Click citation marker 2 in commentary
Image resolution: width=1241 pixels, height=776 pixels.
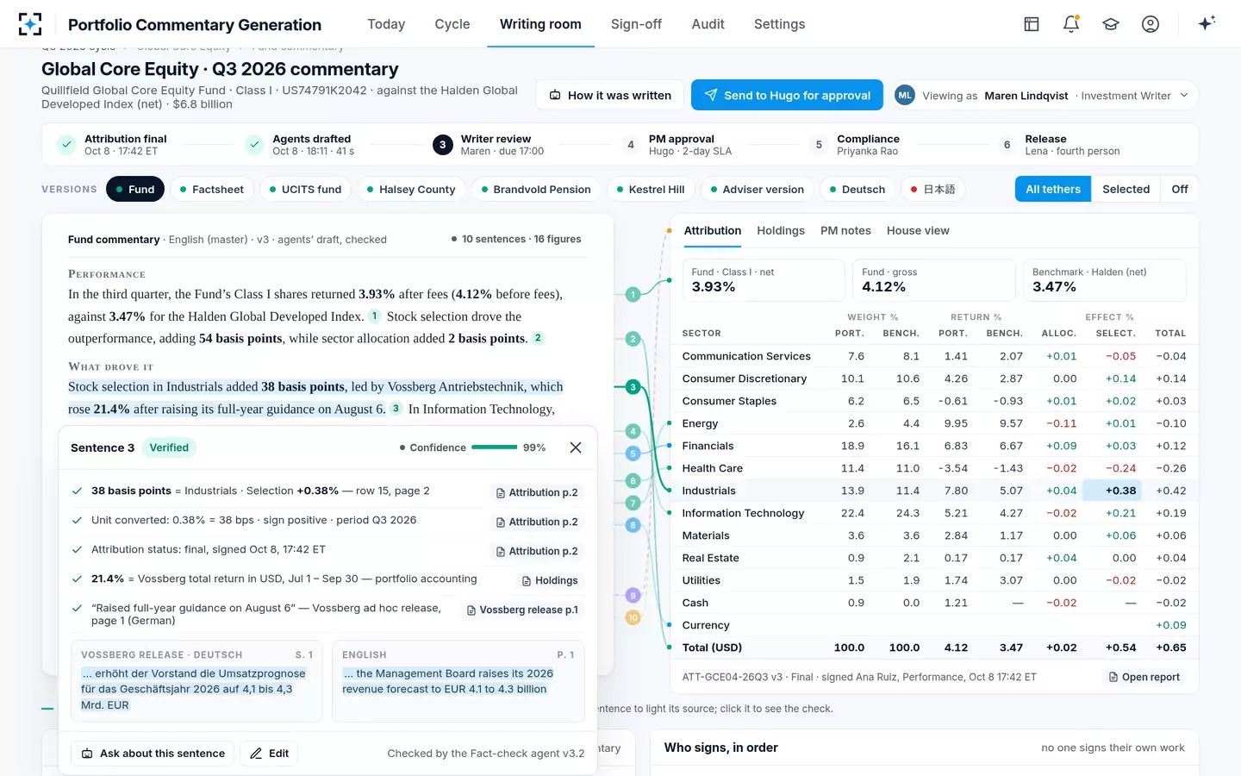pyautogui.click(x=538, y=338)
